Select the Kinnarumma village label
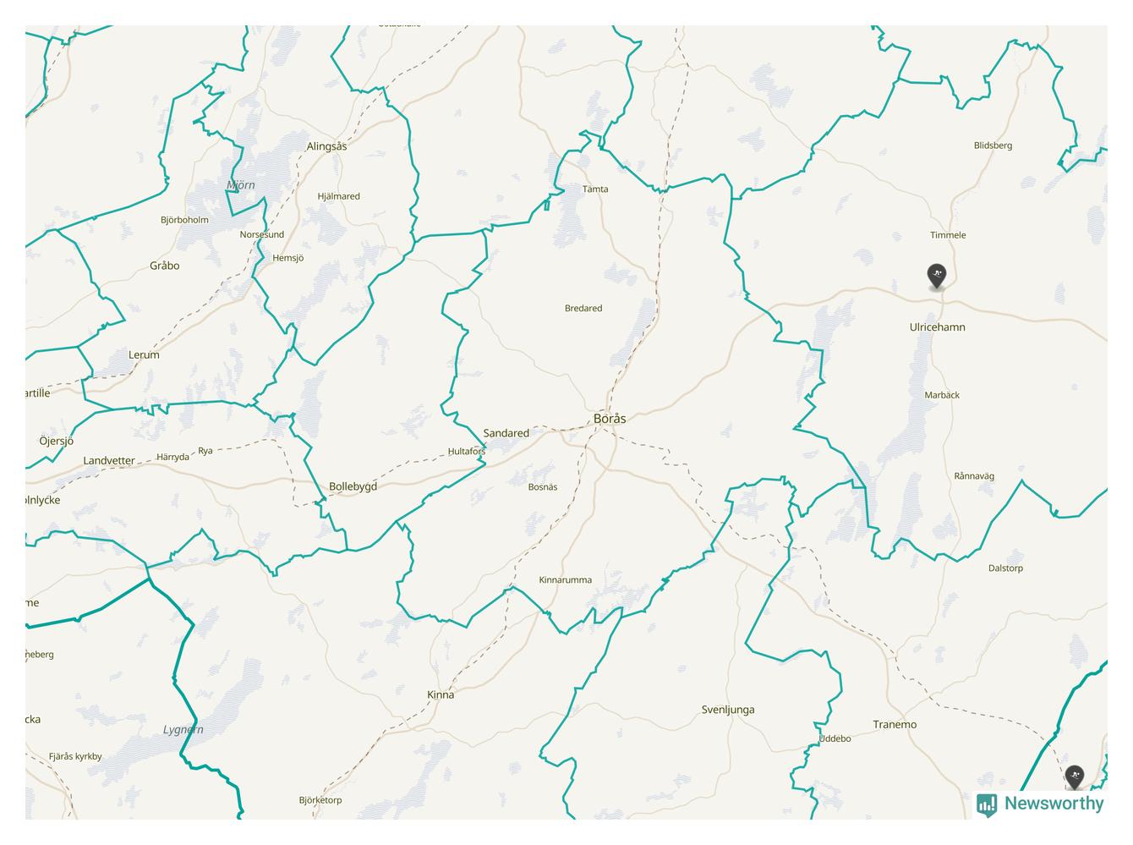This screenshot has height=845, width=1133. pyautogui.click(x=566, y=580)
